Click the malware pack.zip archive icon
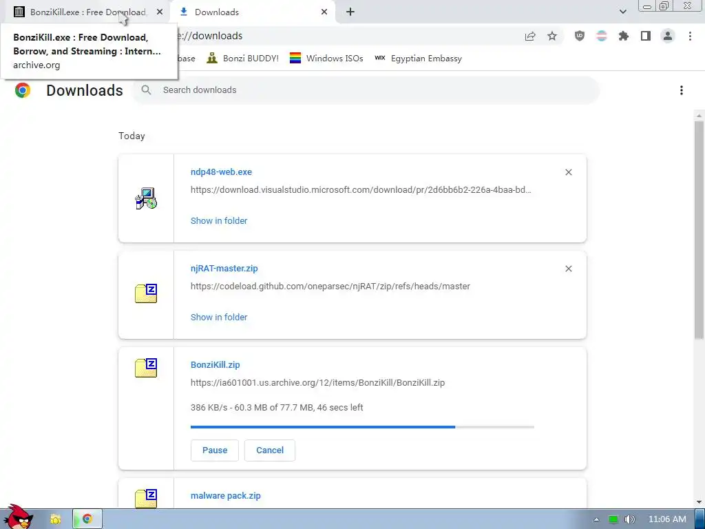The width and height of the screenshot is (705, 529). (146, 497)
